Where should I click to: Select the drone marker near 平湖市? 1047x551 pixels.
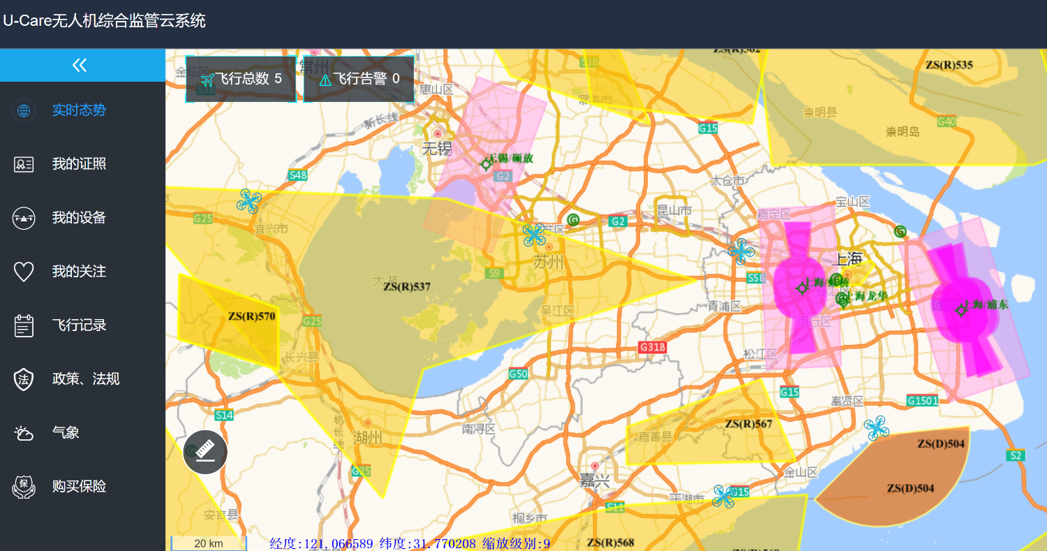click(x=725, y=497)
